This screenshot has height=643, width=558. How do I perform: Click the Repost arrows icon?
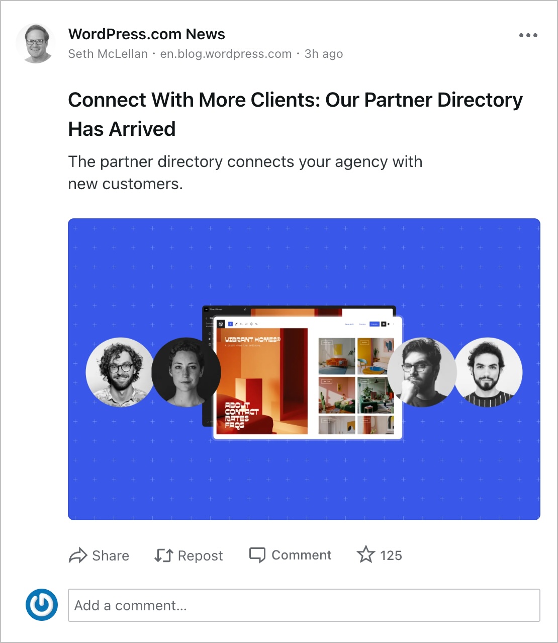click(x=164, y=555)
